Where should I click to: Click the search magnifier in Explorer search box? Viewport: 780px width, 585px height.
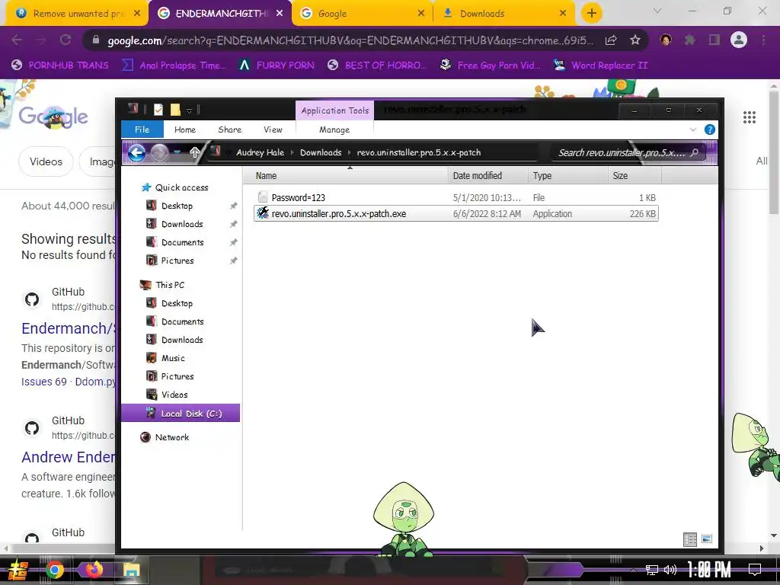click(x=695, y=152)
